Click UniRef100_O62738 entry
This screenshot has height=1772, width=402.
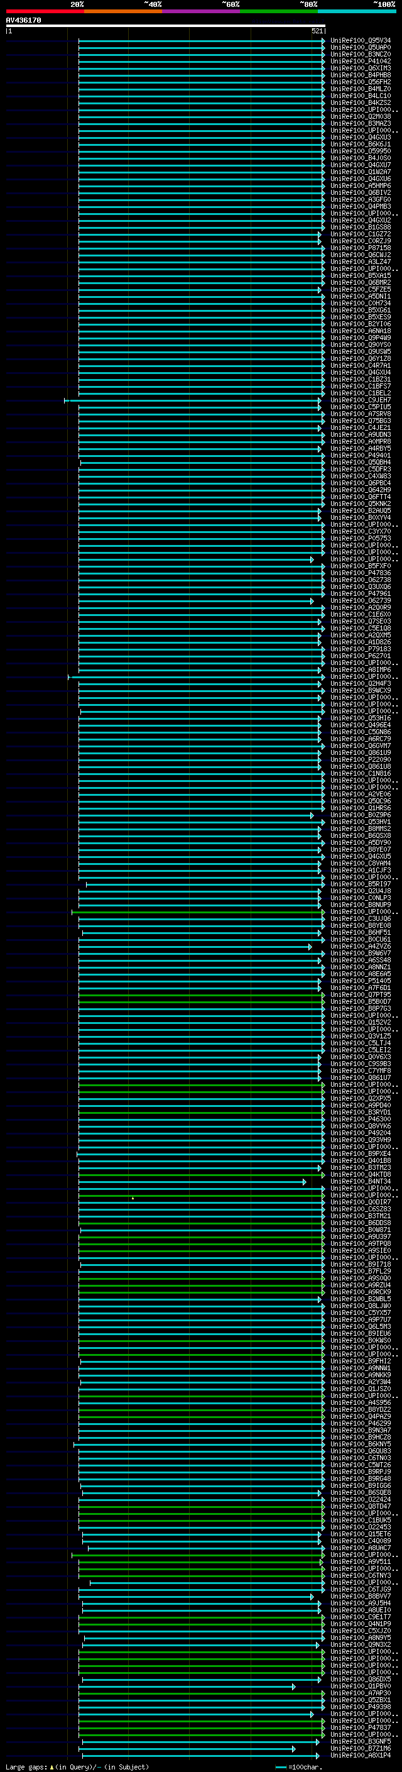click(x=360, y=580)
